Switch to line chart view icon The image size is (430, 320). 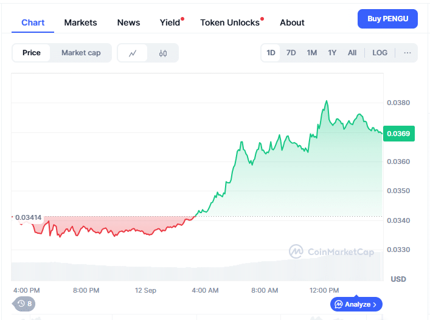133,53
